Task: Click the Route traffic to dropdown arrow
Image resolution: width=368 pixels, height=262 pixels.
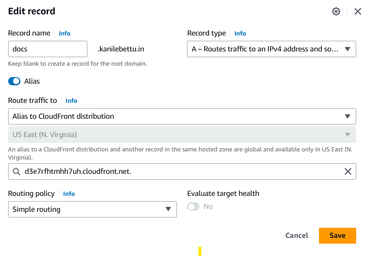Action: tap(348, 116)
